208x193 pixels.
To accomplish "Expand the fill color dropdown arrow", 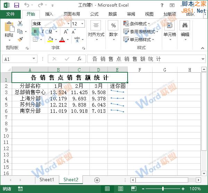I will pos(56,39).
